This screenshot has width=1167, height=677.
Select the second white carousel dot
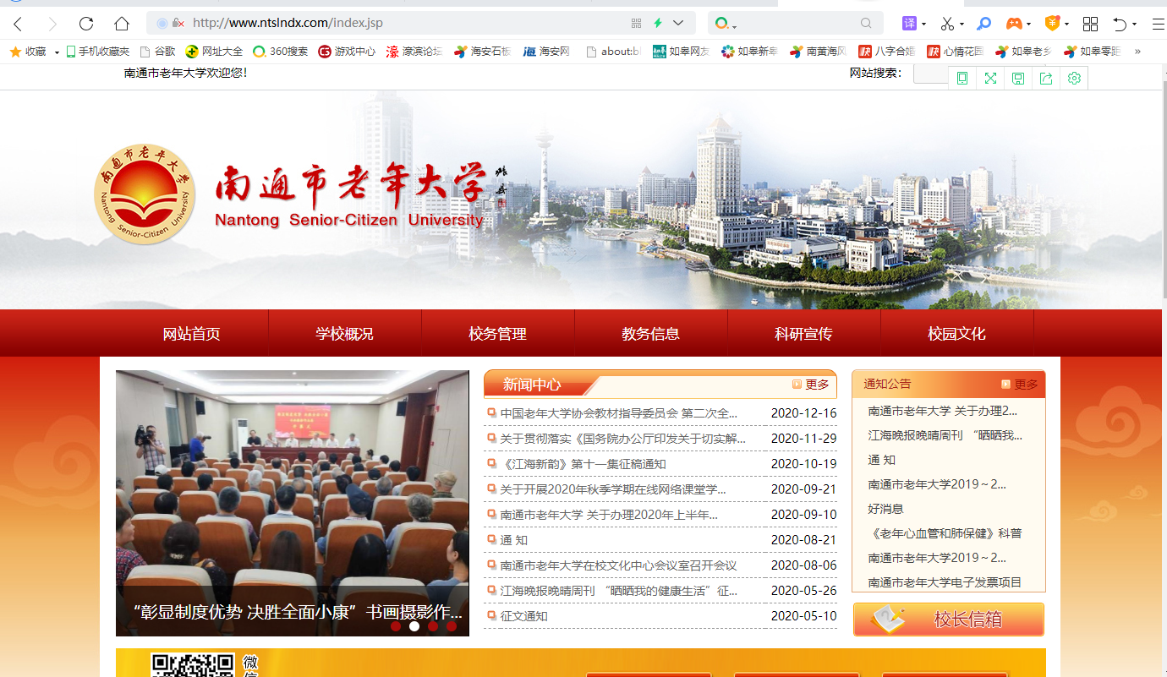[414, 626]
